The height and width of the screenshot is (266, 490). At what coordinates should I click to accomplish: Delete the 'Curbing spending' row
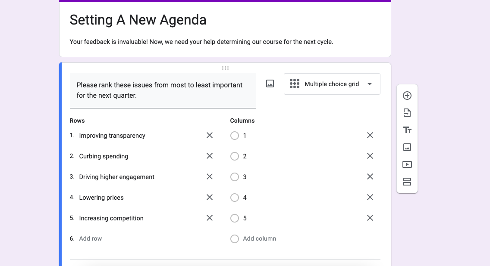point(210,156)
